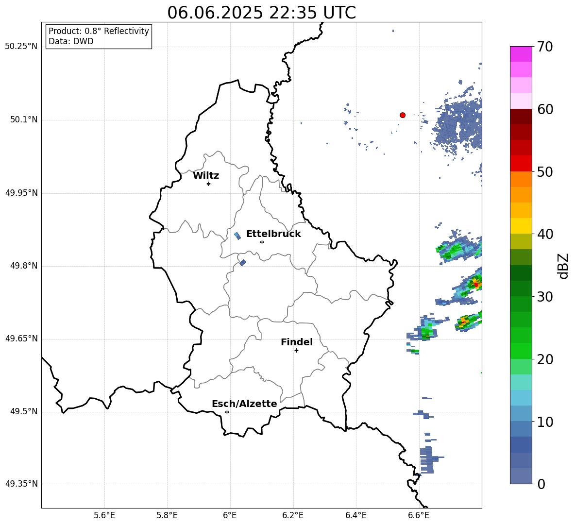
Task: Select the Esch/Alzette city label
Action: (x=244, y=404)
